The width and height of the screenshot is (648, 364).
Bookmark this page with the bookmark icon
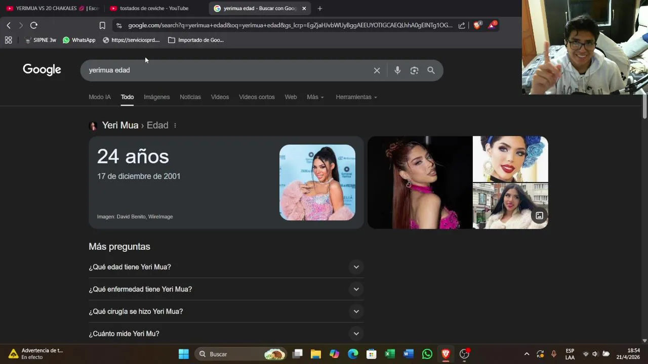102,25
